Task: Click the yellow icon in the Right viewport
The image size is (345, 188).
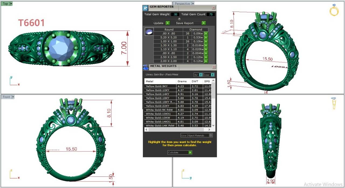Action: coord(334,103)
